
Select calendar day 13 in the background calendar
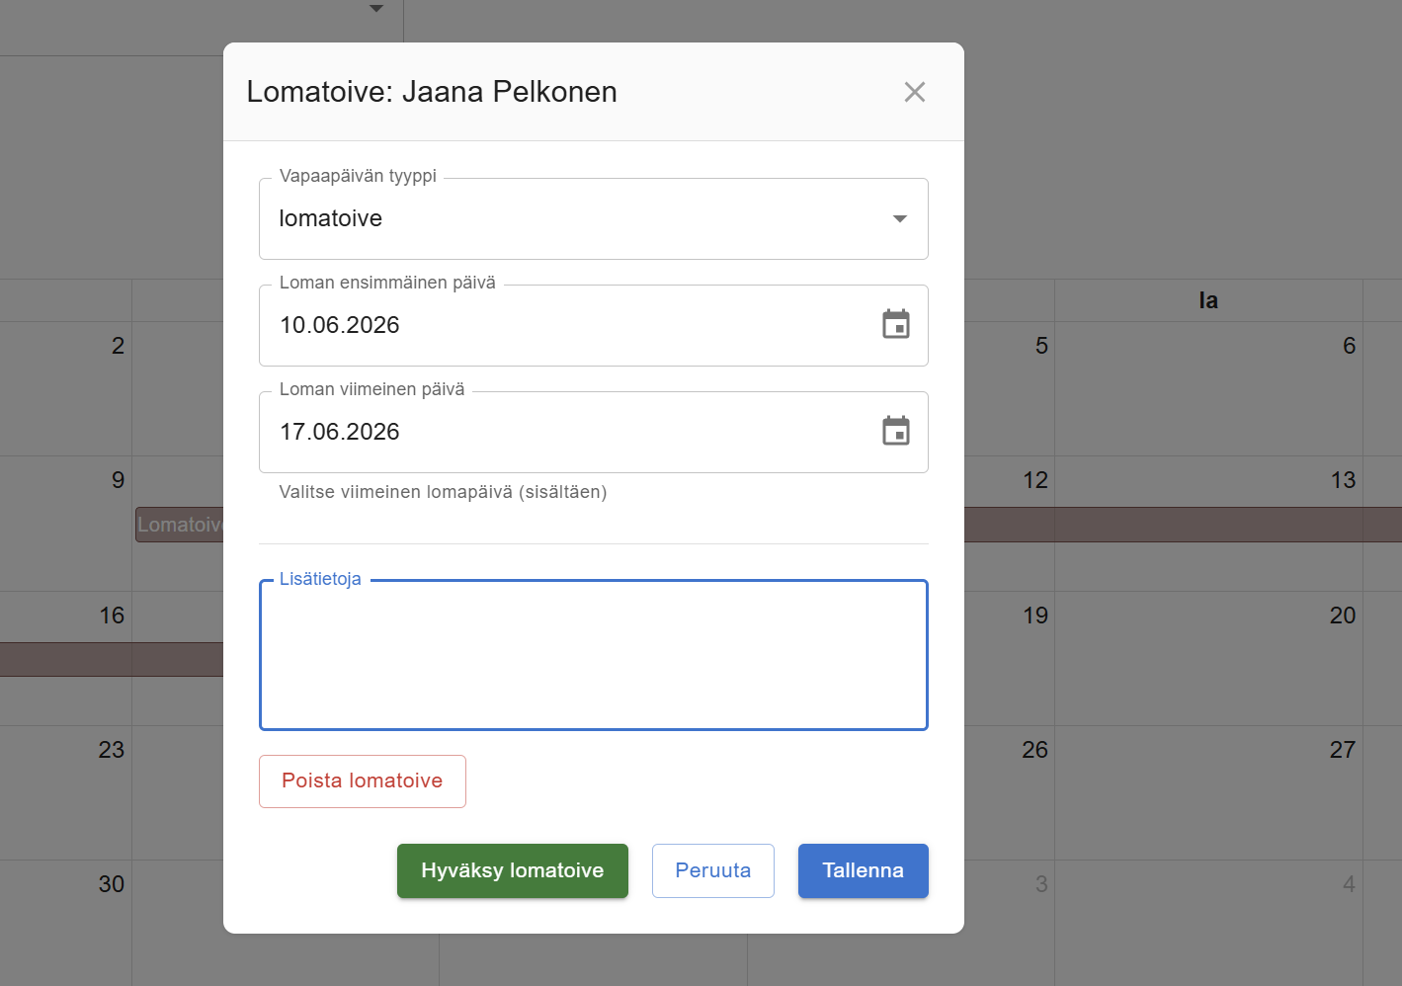click(1343, 480)
